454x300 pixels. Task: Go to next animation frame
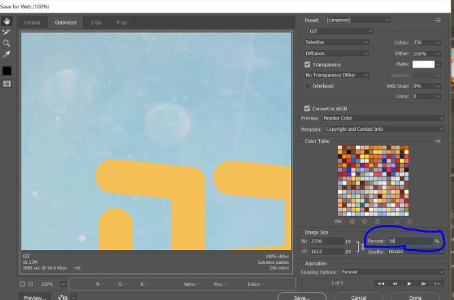click(x=423, y=284)
